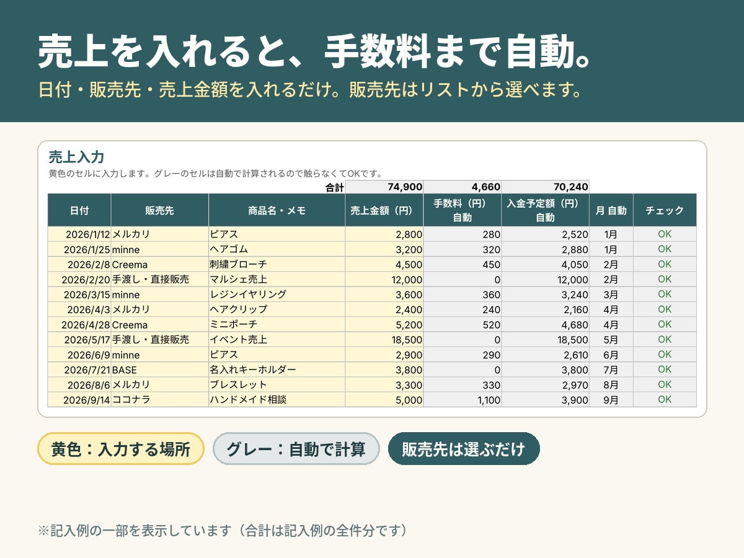Click date cell 2026/2/8
The image size is (744, 558).
[79, 264]
